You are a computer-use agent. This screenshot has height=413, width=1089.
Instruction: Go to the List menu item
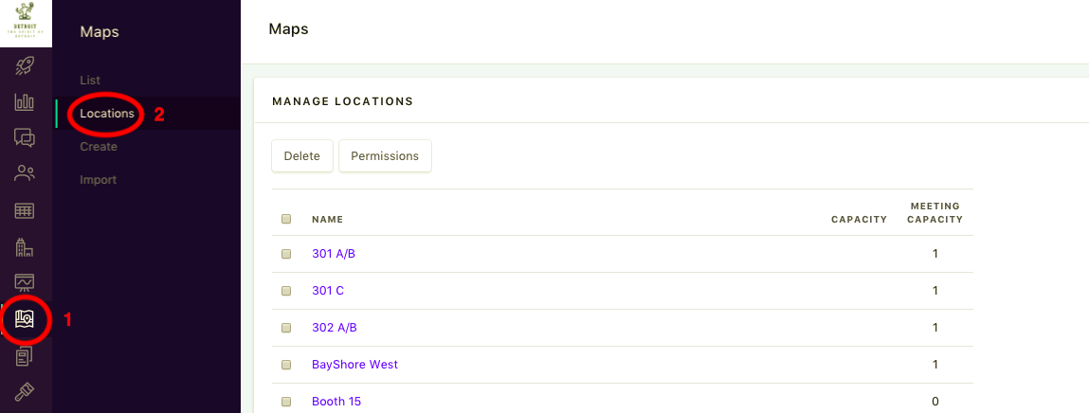90,81
